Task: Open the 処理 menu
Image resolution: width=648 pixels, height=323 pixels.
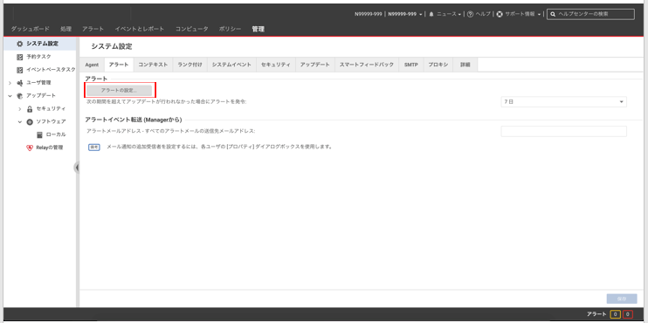Action: (x=65, y=29)
